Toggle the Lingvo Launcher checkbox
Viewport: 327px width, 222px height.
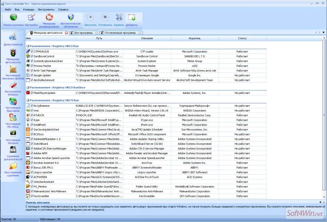(x=32, y=172)
